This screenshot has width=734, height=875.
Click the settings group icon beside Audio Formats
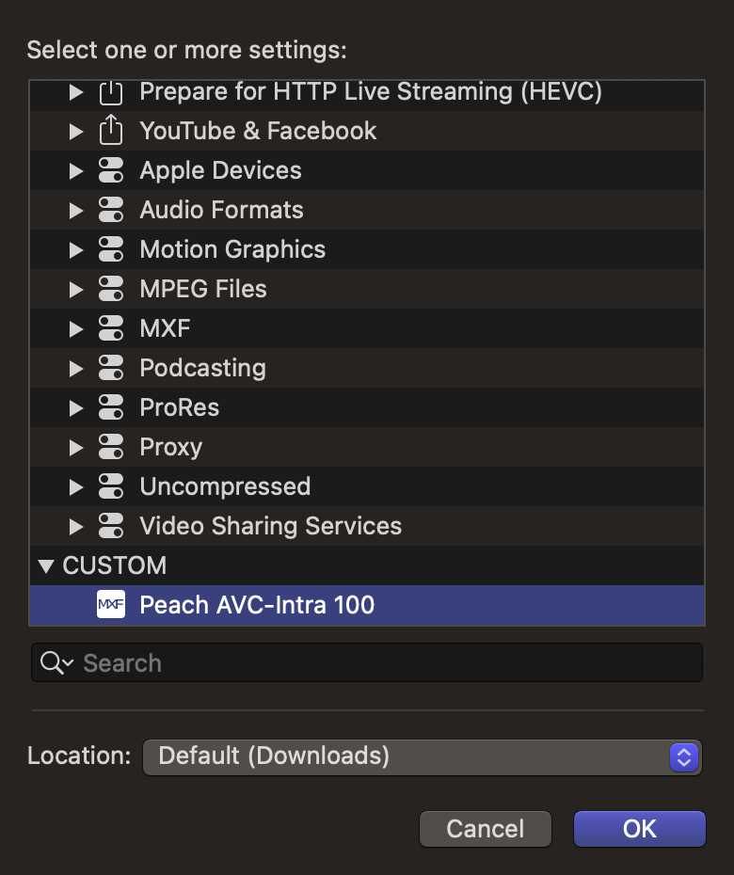[x=110, y=210]
